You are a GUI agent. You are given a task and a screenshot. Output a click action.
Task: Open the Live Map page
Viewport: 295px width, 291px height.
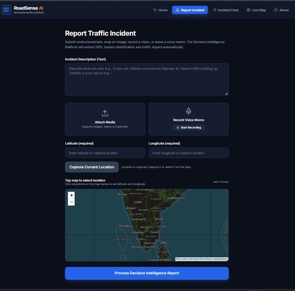coord(256,10)
